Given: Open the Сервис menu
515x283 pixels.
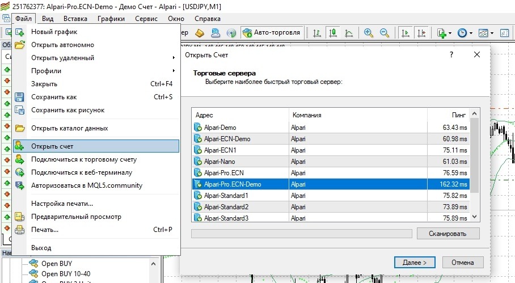Looking at the screenshot, I should coord(146,19).
